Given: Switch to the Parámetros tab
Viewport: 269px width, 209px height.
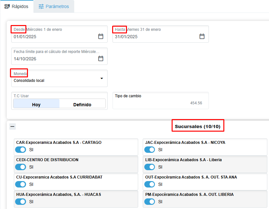Looking at the screenshot, I should tap(54, 6).
